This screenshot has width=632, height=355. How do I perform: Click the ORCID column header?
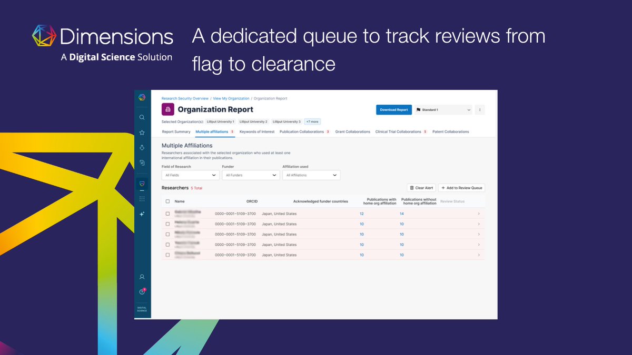coord(252,201)
